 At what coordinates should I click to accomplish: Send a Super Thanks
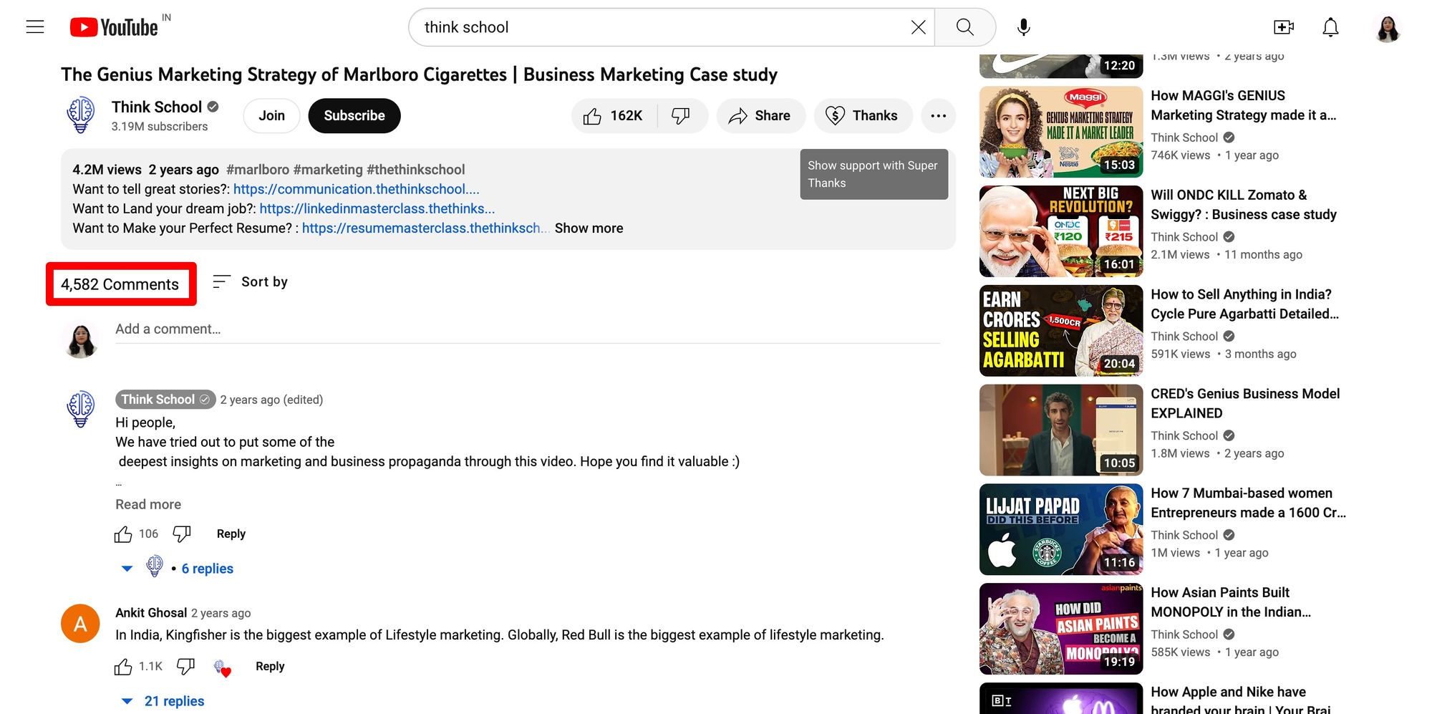pos(863,115)
